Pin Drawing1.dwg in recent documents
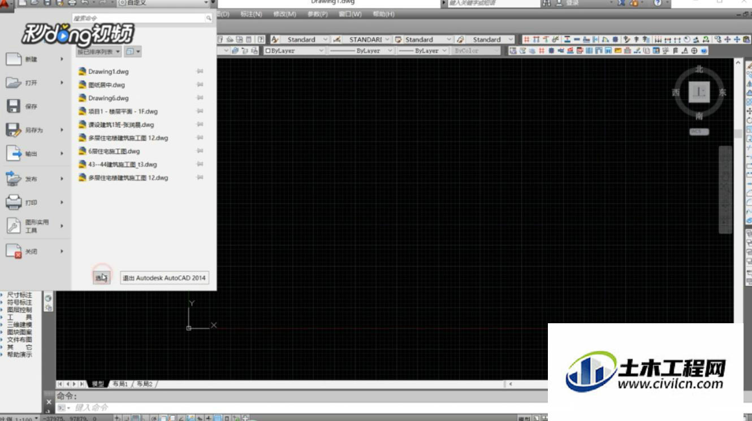The height and width of the screenshot is (421, 752). (x=200, y=72)
